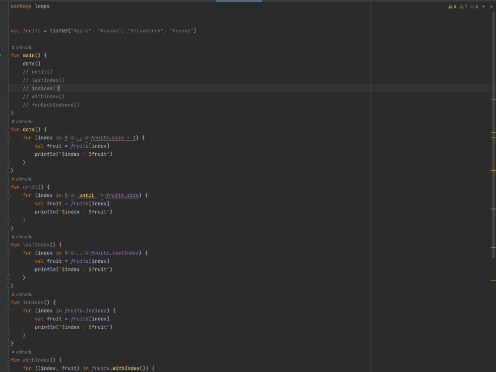
Task: Open alimutlu author hint above fun main()
Action: (22, 47)
